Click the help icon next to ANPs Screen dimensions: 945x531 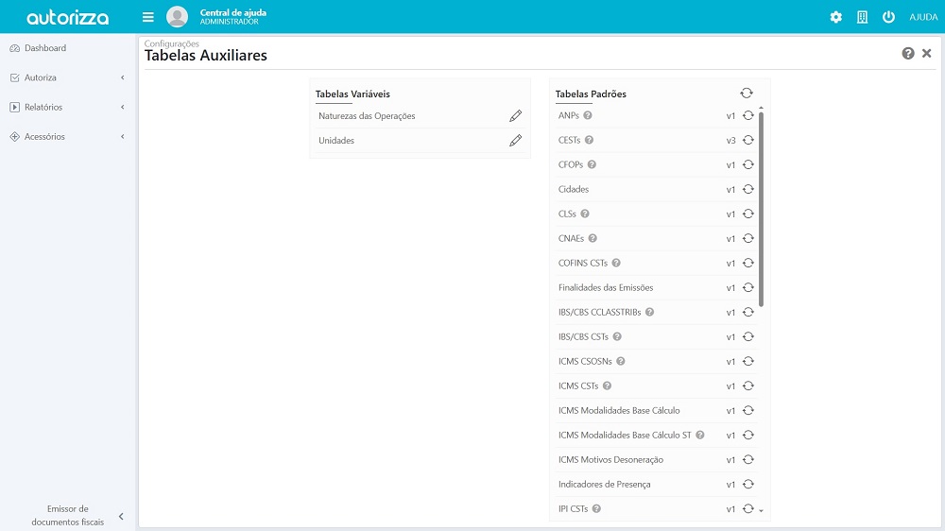(588, 115)
